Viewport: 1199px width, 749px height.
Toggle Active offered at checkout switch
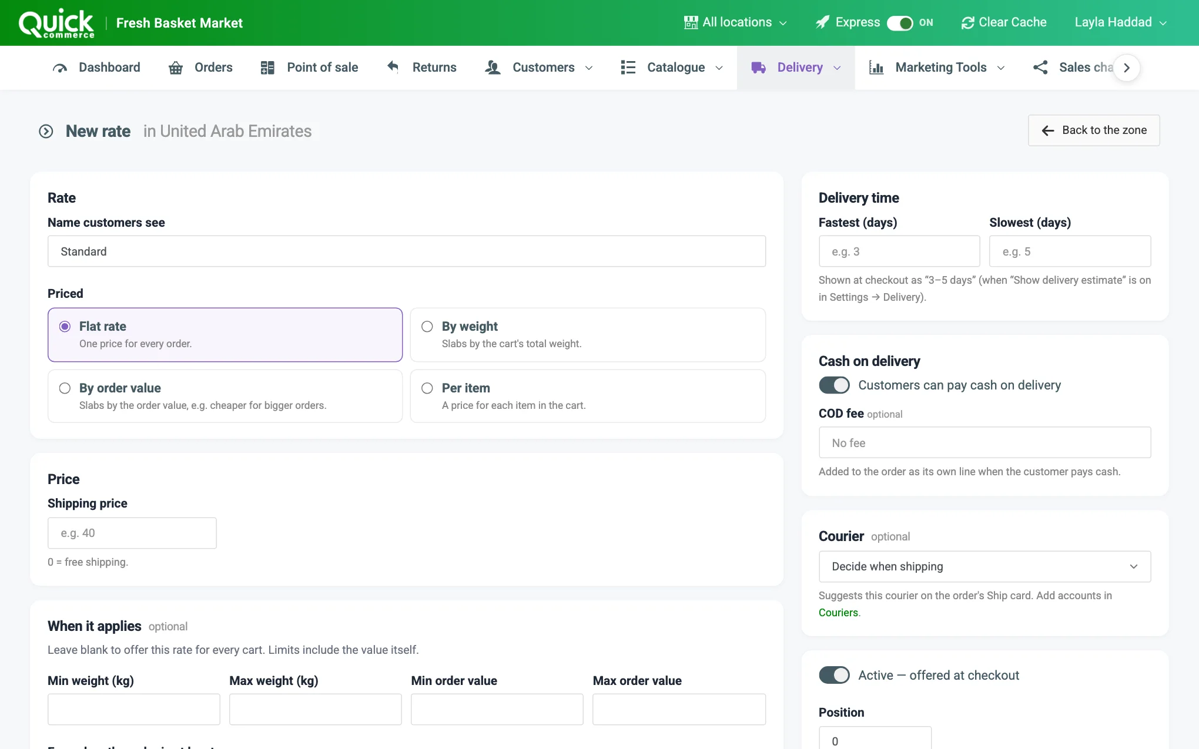pyautogui.click(x=834, y=675)
